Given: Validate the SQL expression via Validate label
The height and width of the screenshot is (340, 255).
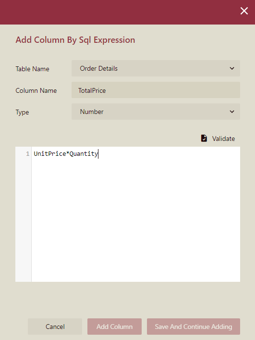Looking at the screenshot, I should pyautogui.click(x=223, y=139).
